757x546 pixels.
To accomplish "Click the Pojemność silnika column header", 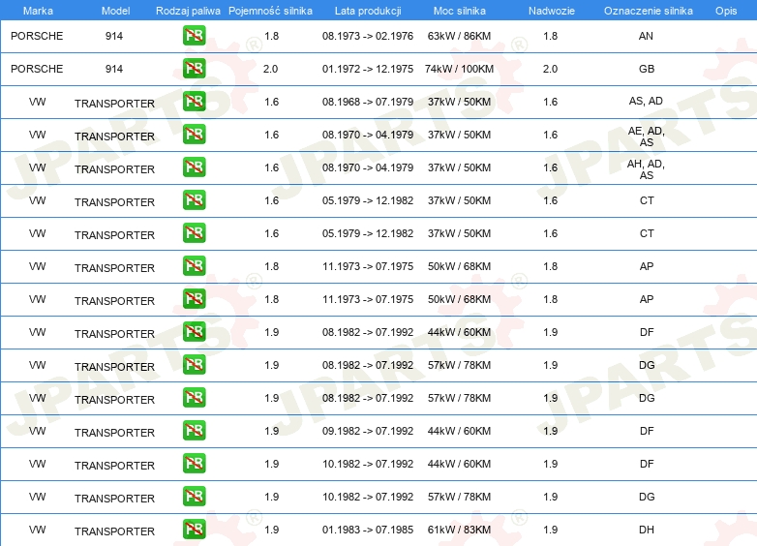I will pos(270,11).
